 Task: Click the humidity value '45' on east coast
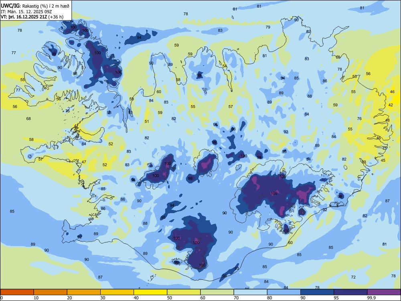coord(383,161)
